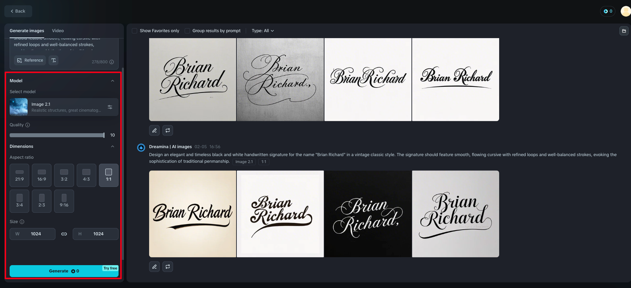Enable Show Favorites only checkbox

(x=135, y=31)
